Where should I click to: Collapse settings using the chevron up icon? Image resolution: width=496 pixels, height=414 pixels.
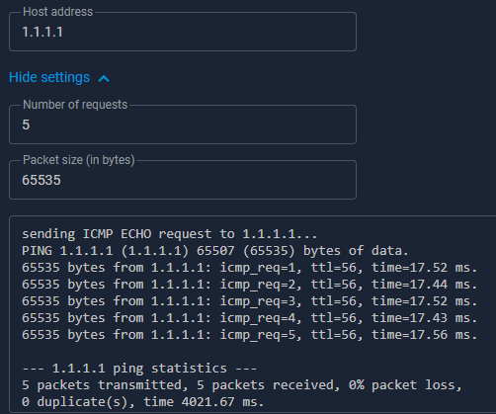104,79
